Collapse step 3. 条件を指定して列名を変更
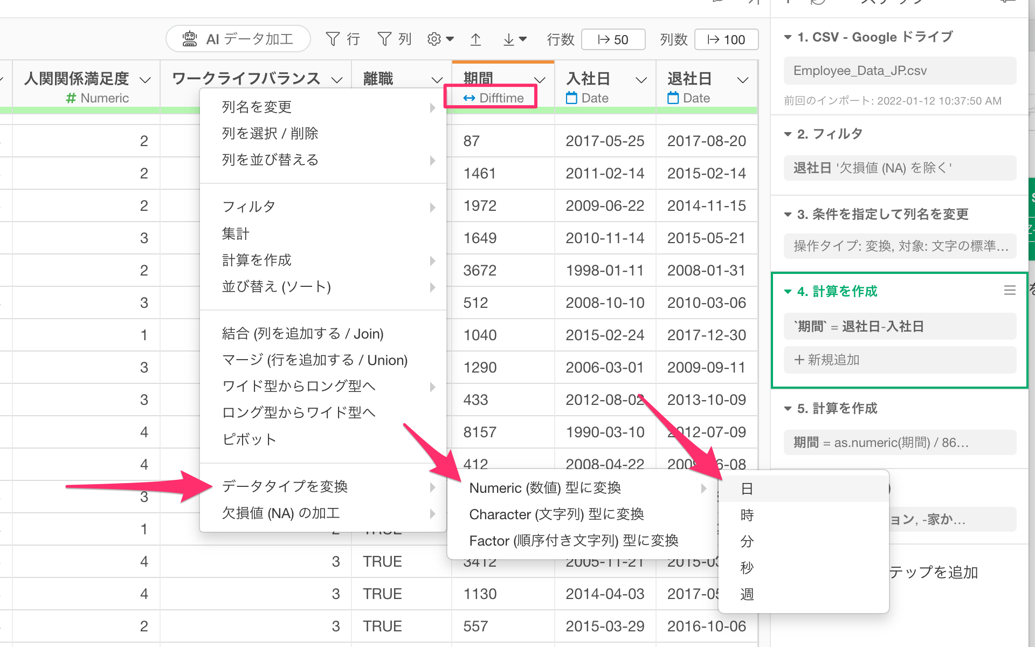 (x=788, y=215)
